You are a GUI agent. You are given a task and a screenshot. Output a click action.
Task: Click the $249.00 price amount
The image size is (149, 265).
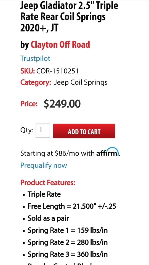[x=62, y=104]
